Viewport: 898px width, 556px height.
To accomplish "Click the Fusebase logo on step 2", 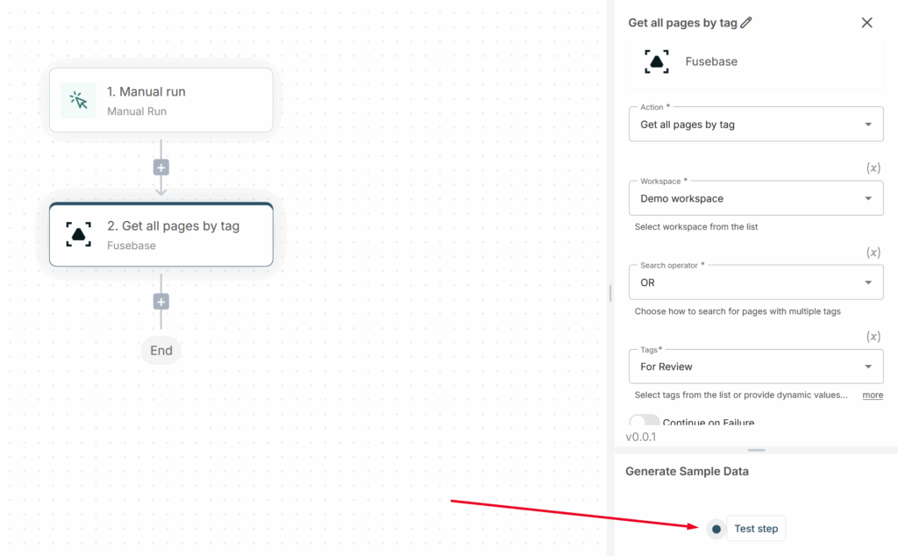I will coord(79,235).
